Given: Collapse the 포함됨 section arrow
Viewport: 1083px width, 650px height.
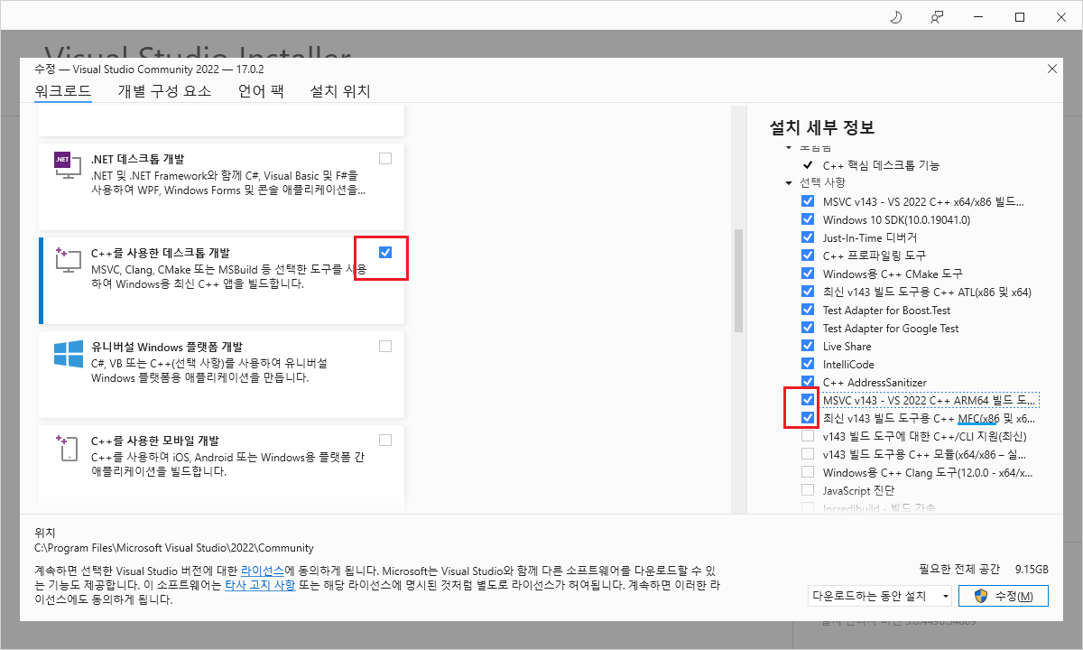Looking at the screenshot, I should pyautogui.click(x=789, y=147).
